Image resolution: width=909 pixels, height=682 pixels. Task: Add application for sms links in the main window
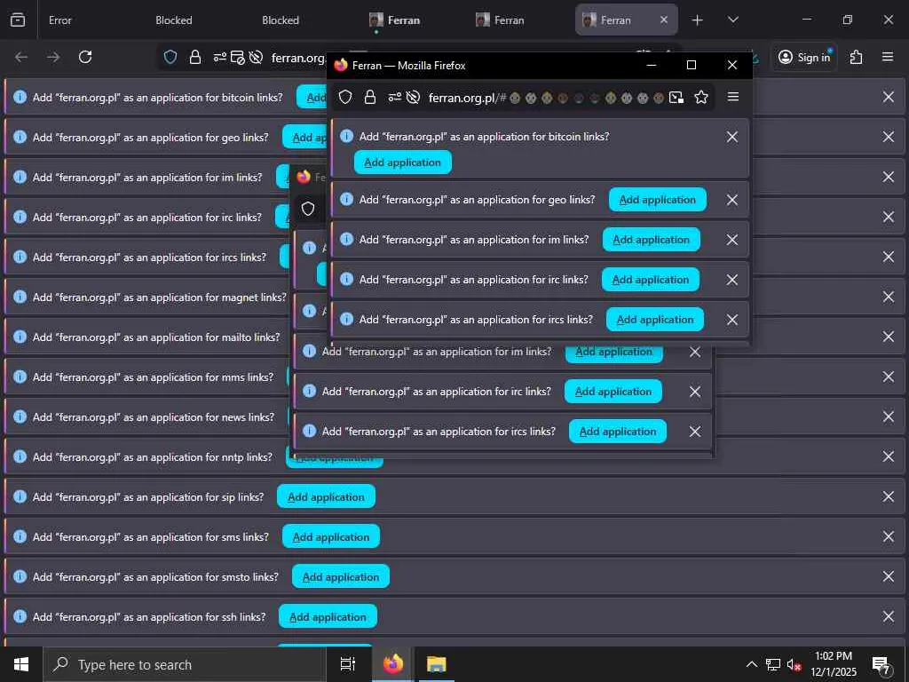(330, 537)
